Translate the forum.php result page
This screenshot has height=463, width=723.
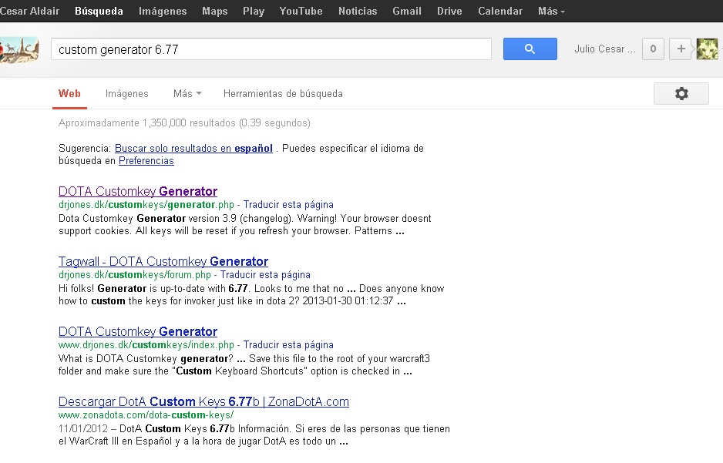[265, 274]
